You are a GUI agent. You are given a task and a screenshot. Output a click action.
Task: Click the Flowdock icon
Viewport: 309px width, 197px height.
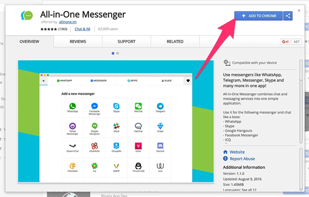(x=72, y=166)
